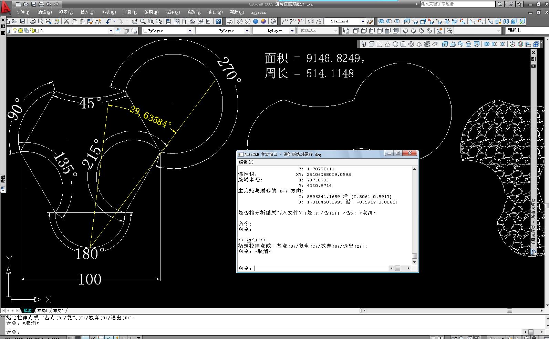Toggle layer 0 freeze sun icon
The image size is (549, 339).
pyautogui.click(x=20, y=30)
